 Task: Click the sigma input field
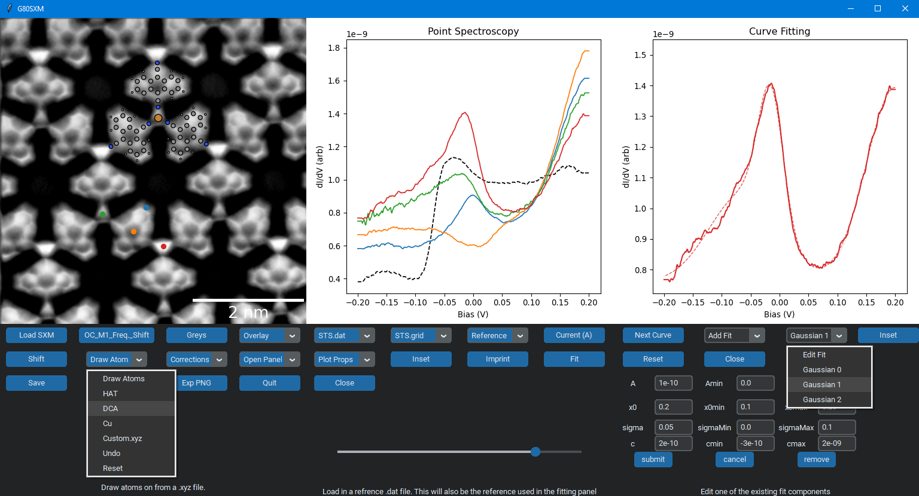click(674, 427)
